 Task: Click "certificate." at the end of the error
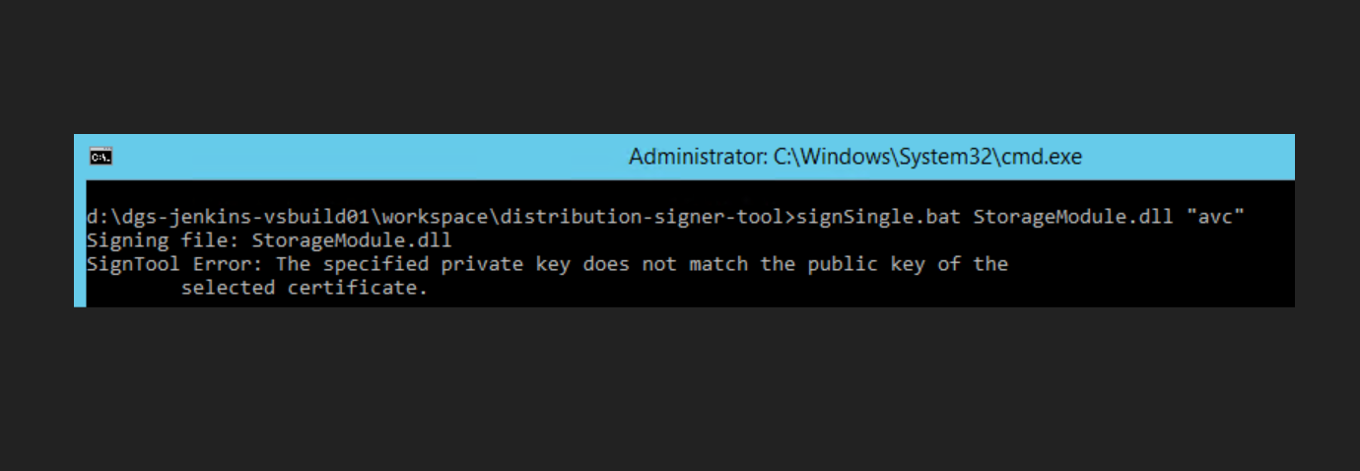(358, 288)
